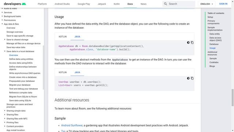Open the Jetpack menu
Screen dimensions: 234x132
[x=102, y=4]
